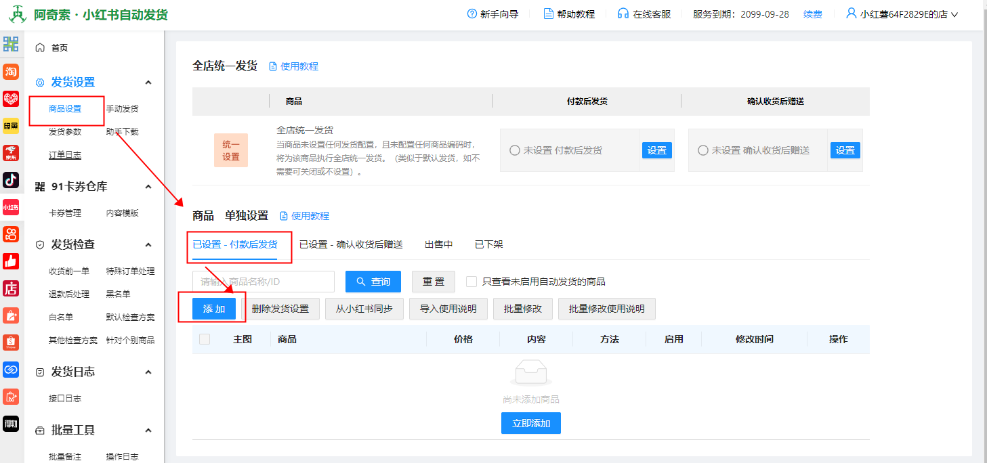
Task: Click the blue 添加 button
Action: [214, 309]
